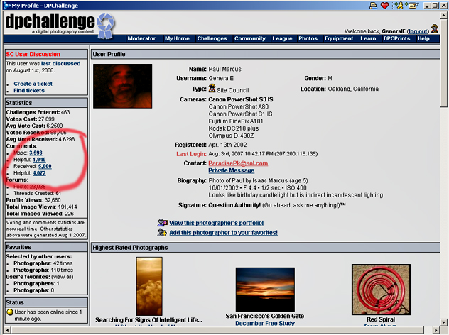Open the profile photo of Paul Marcus
Viewport: 449px width, 335px height.
click(123, 86)
